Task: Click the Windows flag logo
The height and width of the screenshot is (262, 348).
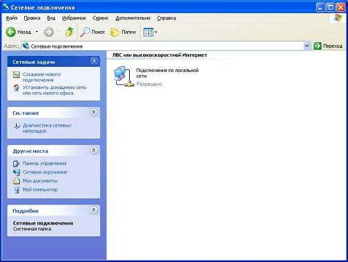Action: [338, 18]
